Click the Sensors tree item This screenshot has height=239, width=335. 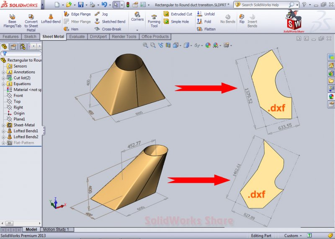(x=17, y=66)
